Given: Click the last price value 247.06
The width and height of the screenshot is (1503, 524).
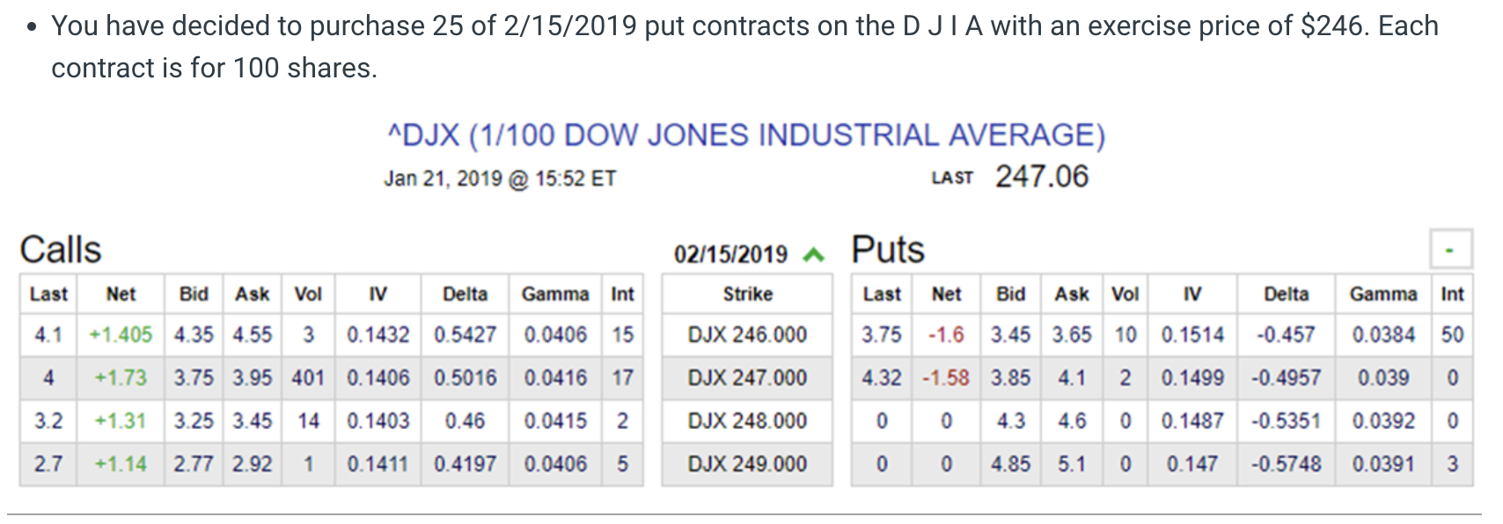Looking at the screenshot, I should point(1041,177).
